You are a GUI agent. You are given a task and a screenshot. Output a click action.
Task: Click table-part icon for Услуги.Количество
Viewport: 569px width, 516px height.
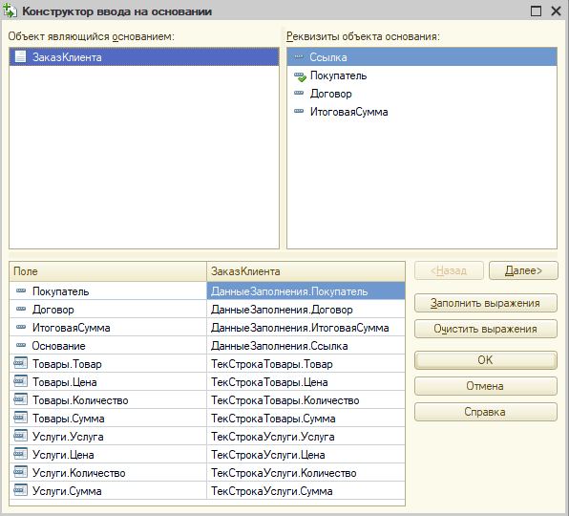click(20, 472)
